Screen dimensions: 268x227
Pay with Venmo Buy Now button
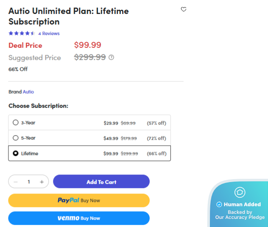click(x=79, y=218)
